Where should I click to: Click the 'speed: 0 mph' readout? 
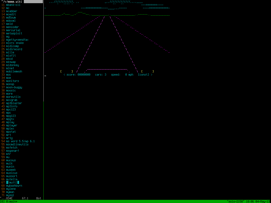122,75
